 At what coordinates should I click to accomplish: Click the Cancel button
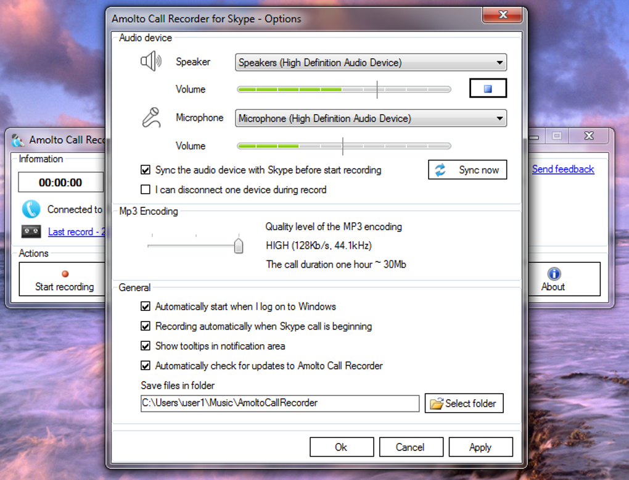[x=411, y=447]
